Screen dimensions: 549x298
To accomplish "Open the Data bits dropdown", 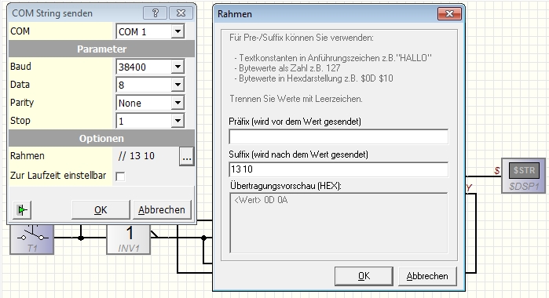I will (178, 85).
